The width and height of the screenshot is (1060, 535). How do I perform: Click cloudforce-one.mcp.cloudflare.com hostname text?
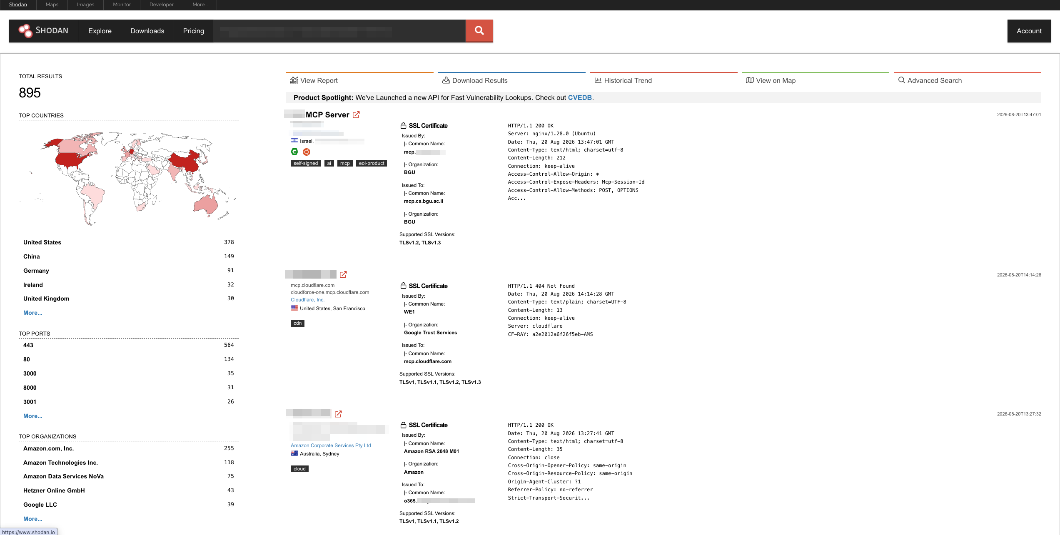[330, 292]
